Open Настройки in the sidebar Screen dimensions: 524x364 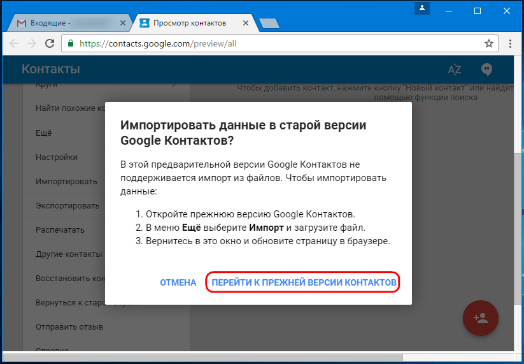click(x=57, y=157)
